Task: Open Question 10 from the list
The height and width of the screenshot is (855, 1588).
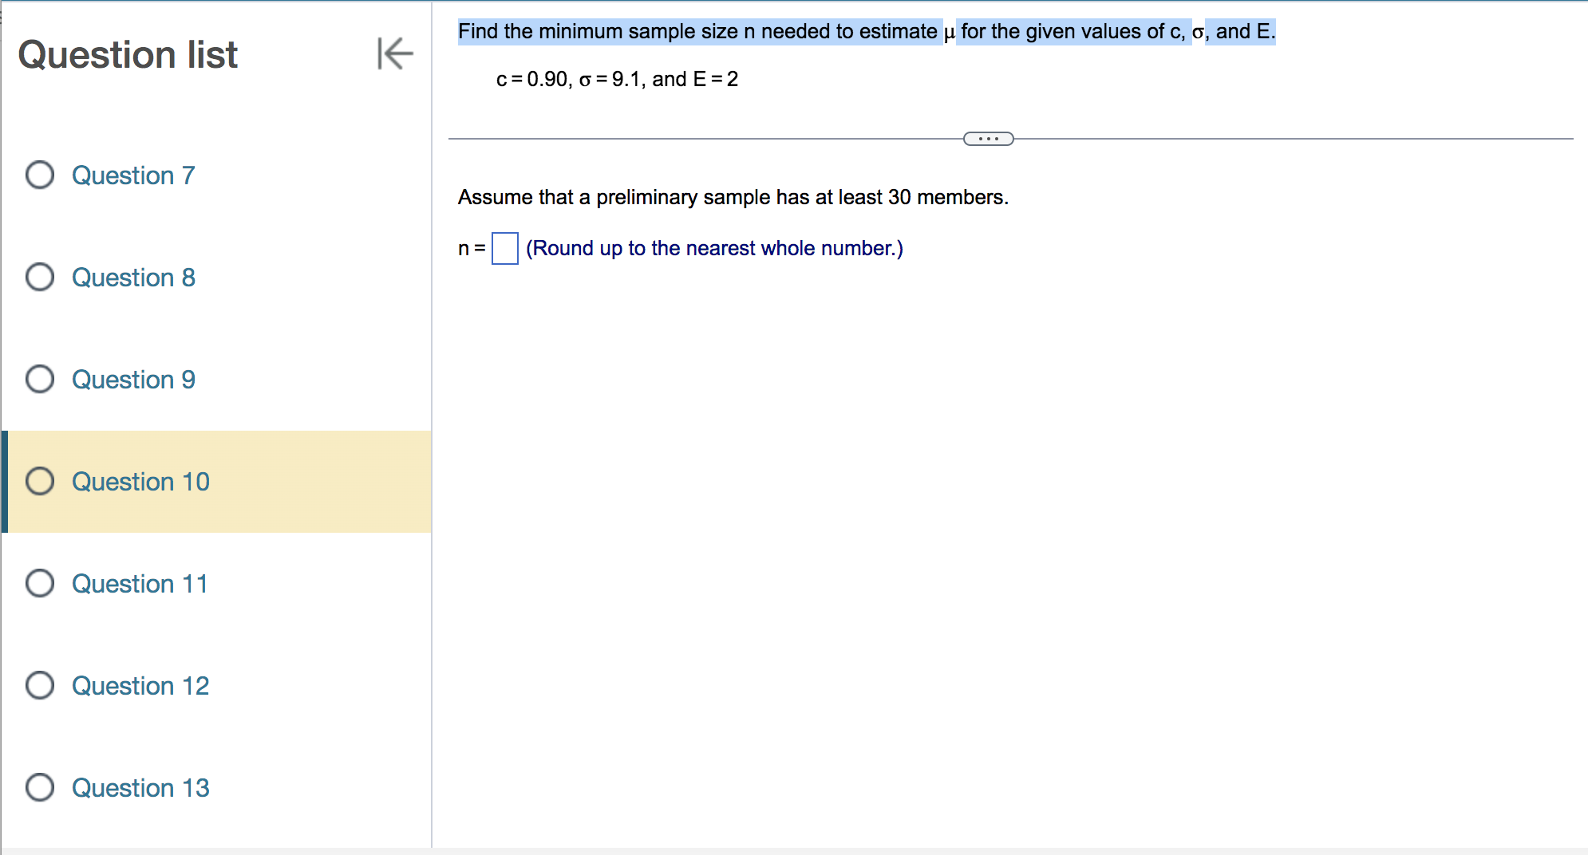Action: click(x=140, y=482)
